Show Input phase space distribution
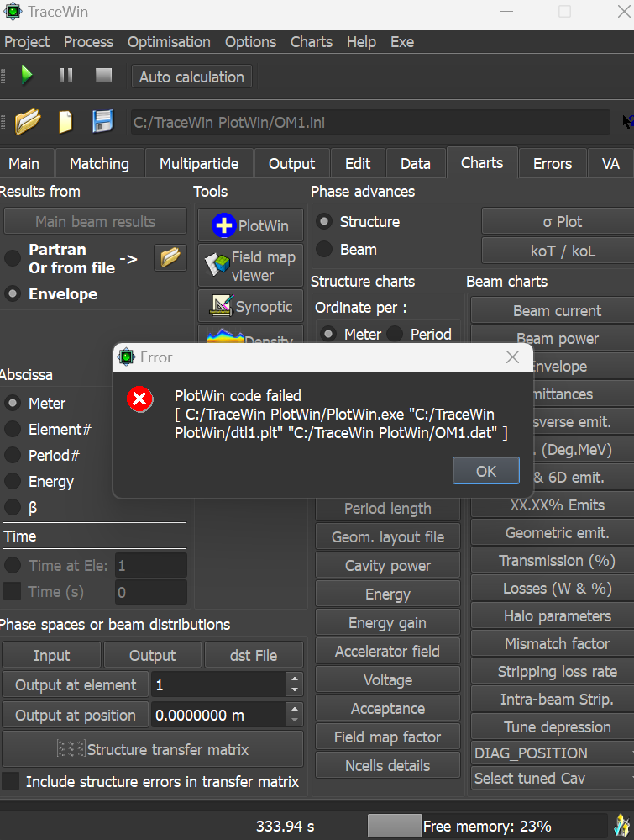This screenshot has width=634, height=840. tap(52, 655)
